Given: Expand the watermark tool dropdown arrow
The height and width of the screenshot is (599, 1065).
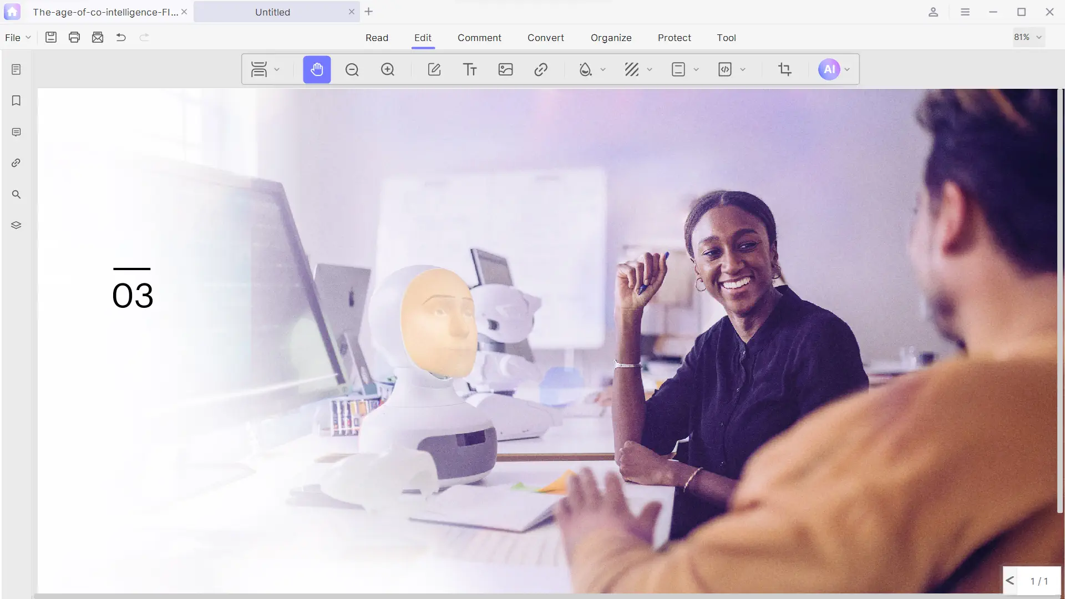Looking at the screenshot, I should point(603,70).
